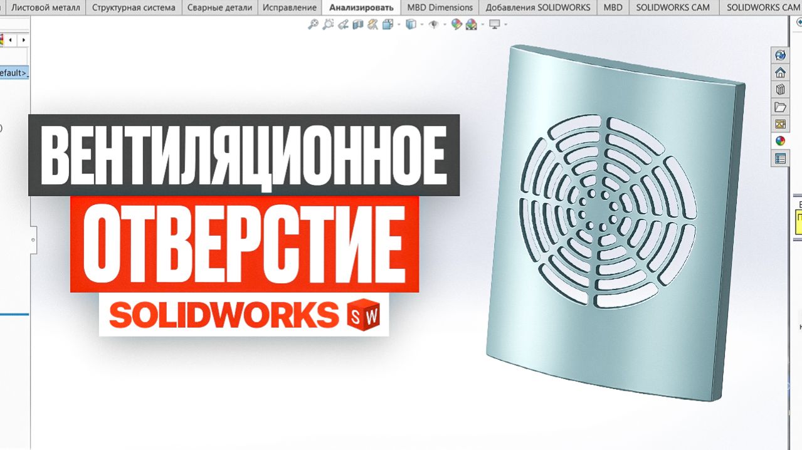Click the left arrow of manager tabs
Image resolution: width=802 pixels, height=450 pixels.
click(11, 40)
